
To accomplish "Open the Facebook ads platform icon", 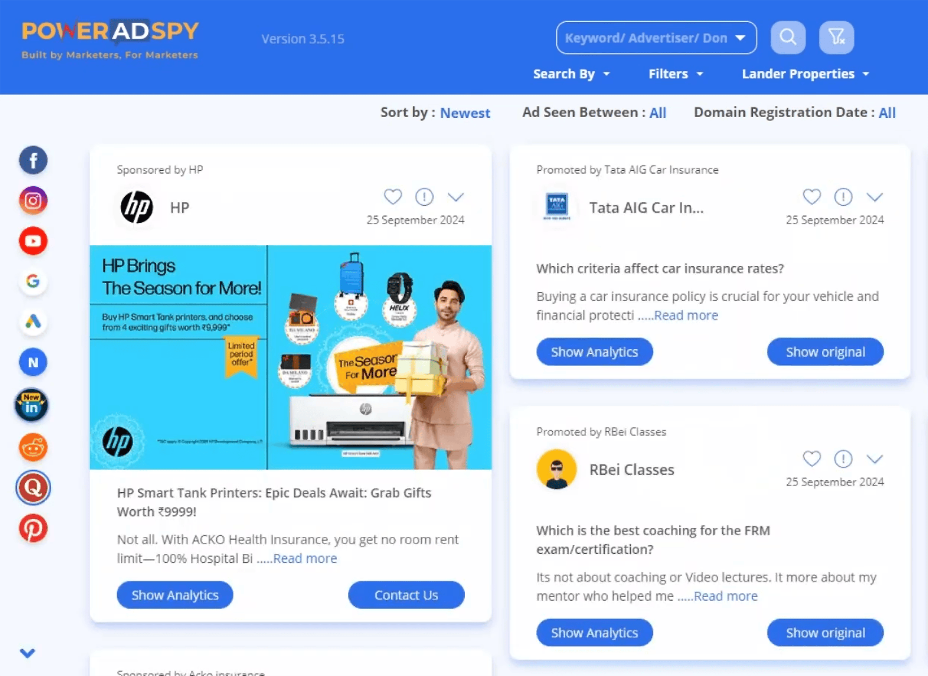I will click(33, 160).
